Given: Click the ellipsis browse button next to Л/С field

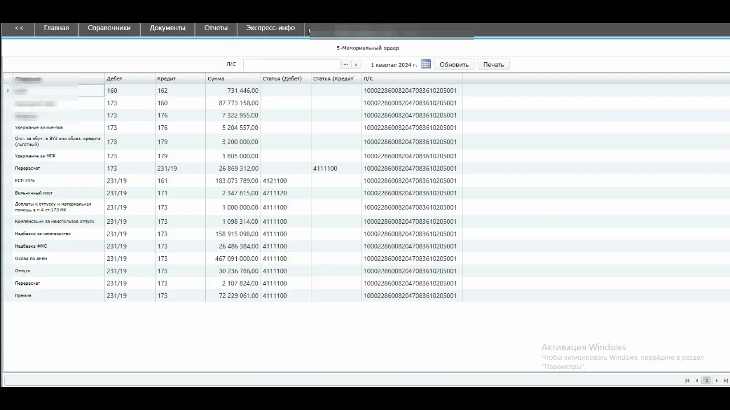Looking at the screenshot, I should click(x=345, y=64).
